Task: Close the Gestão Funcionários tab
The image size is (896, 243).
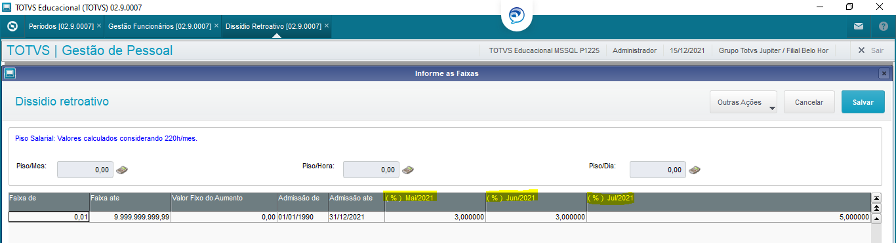Action: click(216, 26)
